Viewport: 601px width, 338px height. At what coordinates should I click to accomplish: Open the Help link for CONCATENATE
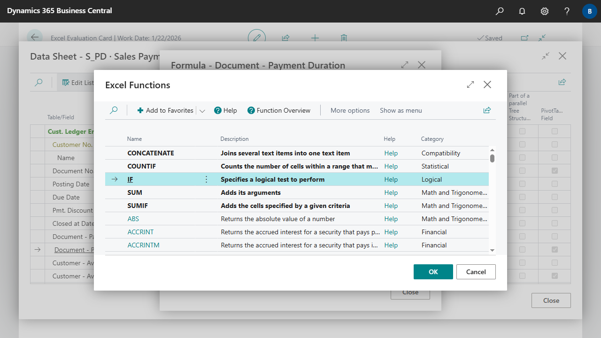coord(391,153)
